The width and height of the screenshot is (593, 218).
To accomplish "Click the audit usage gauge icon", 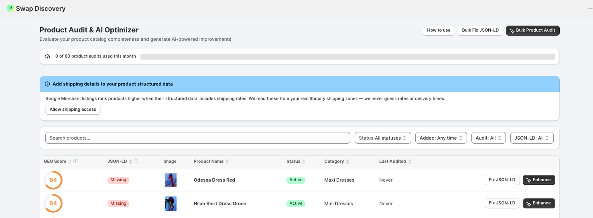I will [47, 56].
